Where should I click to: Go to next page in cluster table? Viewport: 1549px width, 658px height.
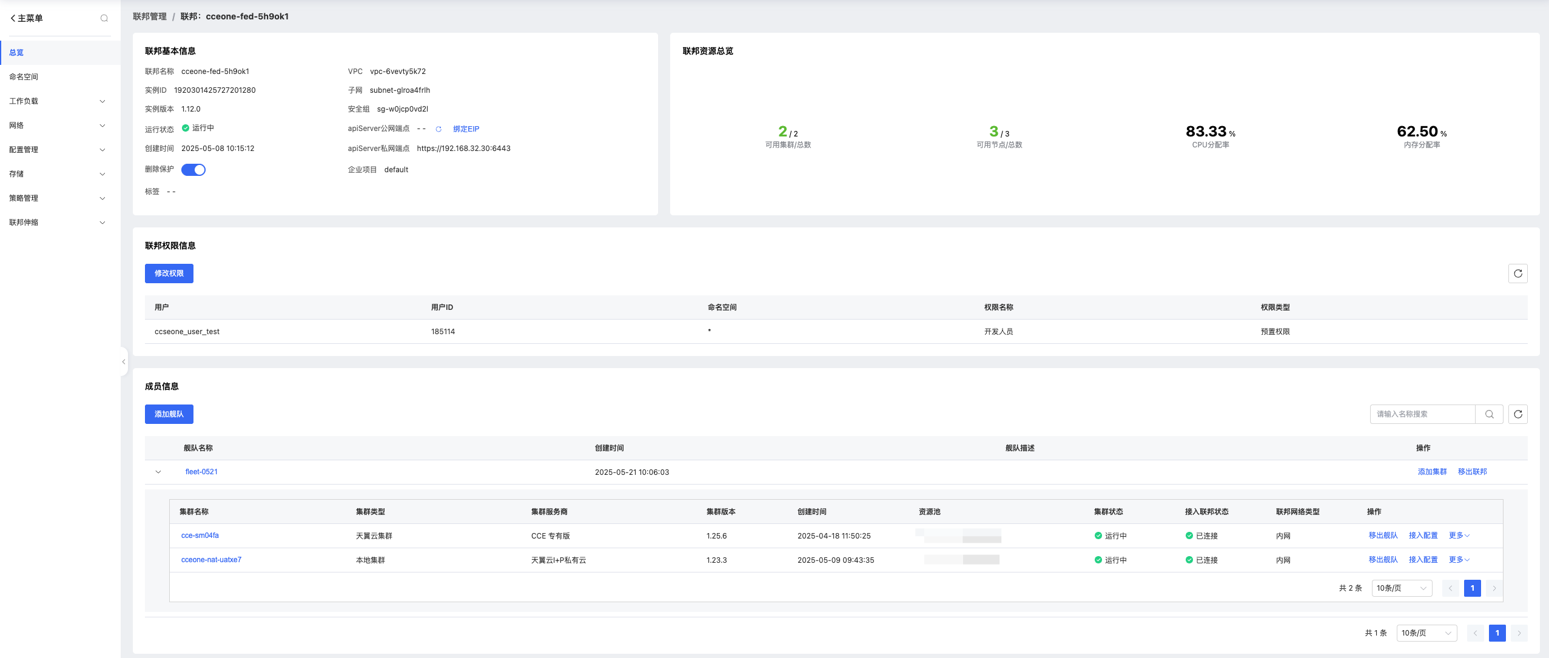point(1494,588)
